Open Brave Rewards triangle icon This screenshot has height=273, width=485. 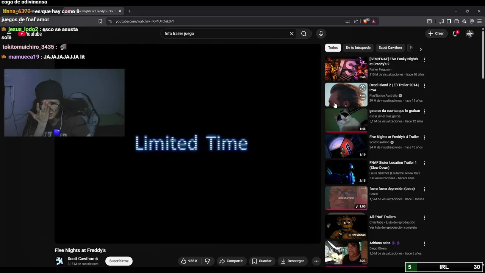click(x=374, y=21)
